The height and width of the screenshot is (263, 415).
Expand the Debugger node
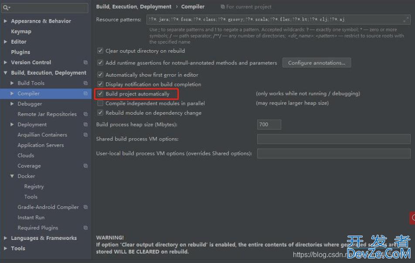point(12,103)
